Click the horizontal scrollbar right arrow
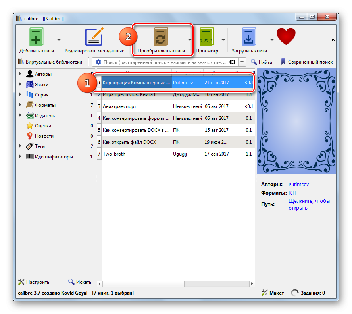Screen dimensions: 352x314 pos(252,284)
